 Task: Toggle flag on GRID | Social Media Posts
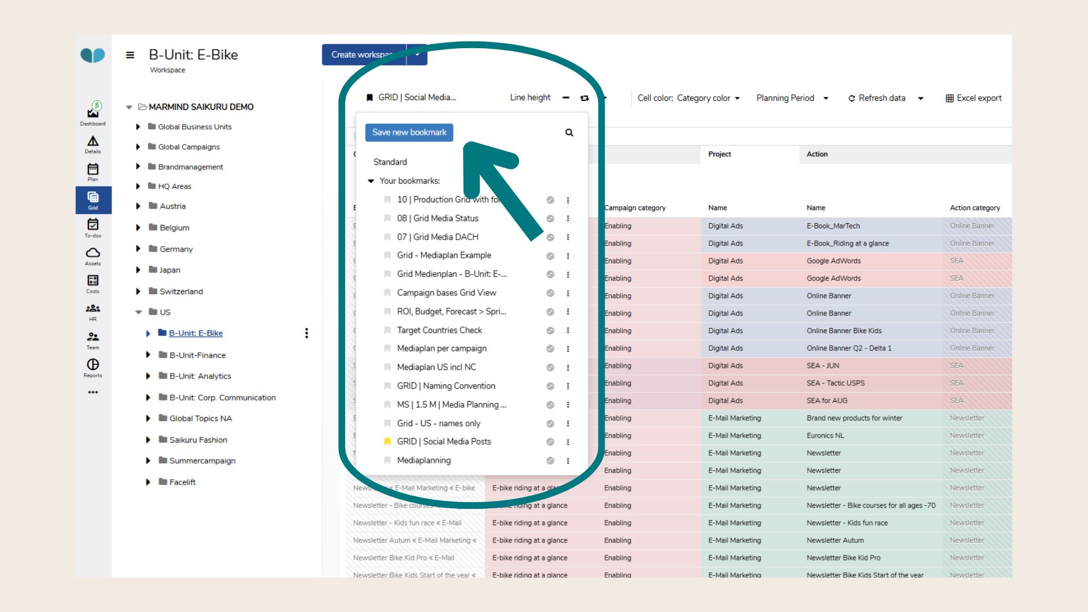(388, 441)
